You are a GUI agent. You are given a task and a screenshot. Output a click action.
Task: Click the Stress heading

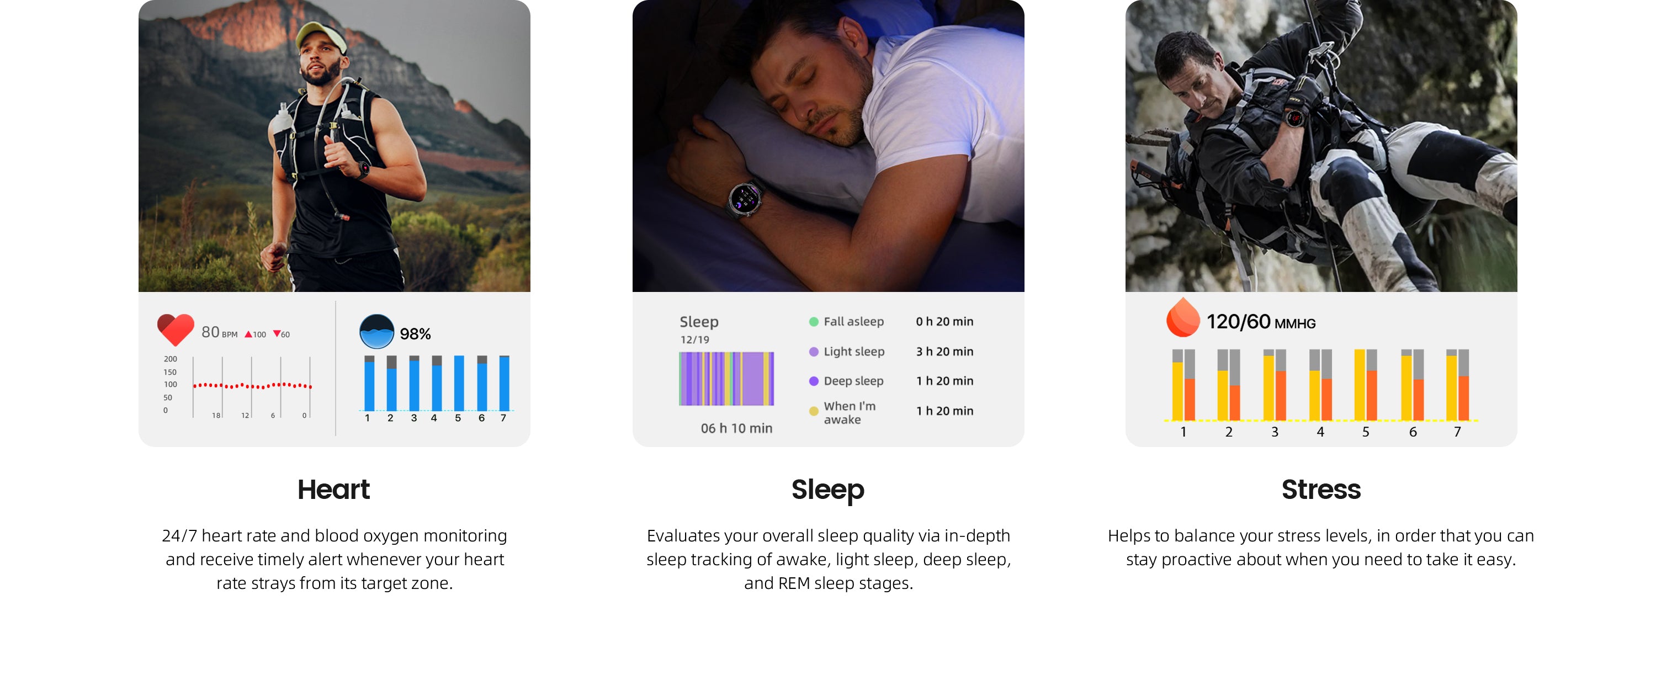1321,490
